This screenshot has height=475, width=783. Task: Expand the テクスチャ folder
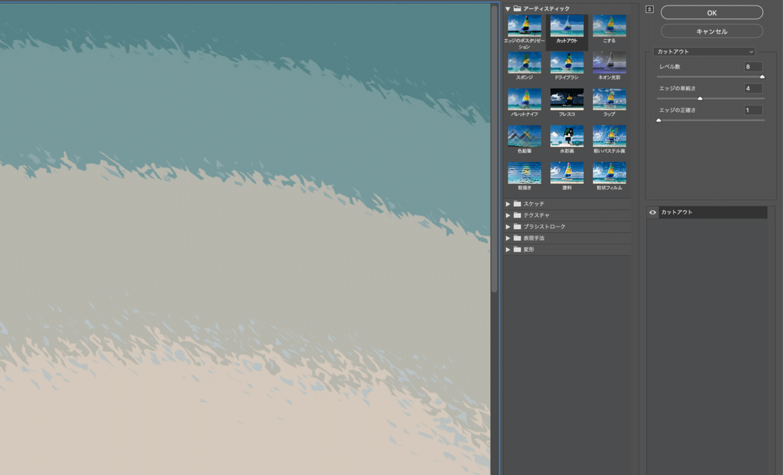[x=508, y=215]
